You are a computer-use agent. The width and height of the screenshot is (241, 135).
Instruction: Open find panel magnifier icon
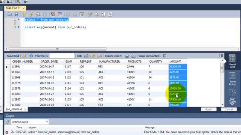click(96, 14)
